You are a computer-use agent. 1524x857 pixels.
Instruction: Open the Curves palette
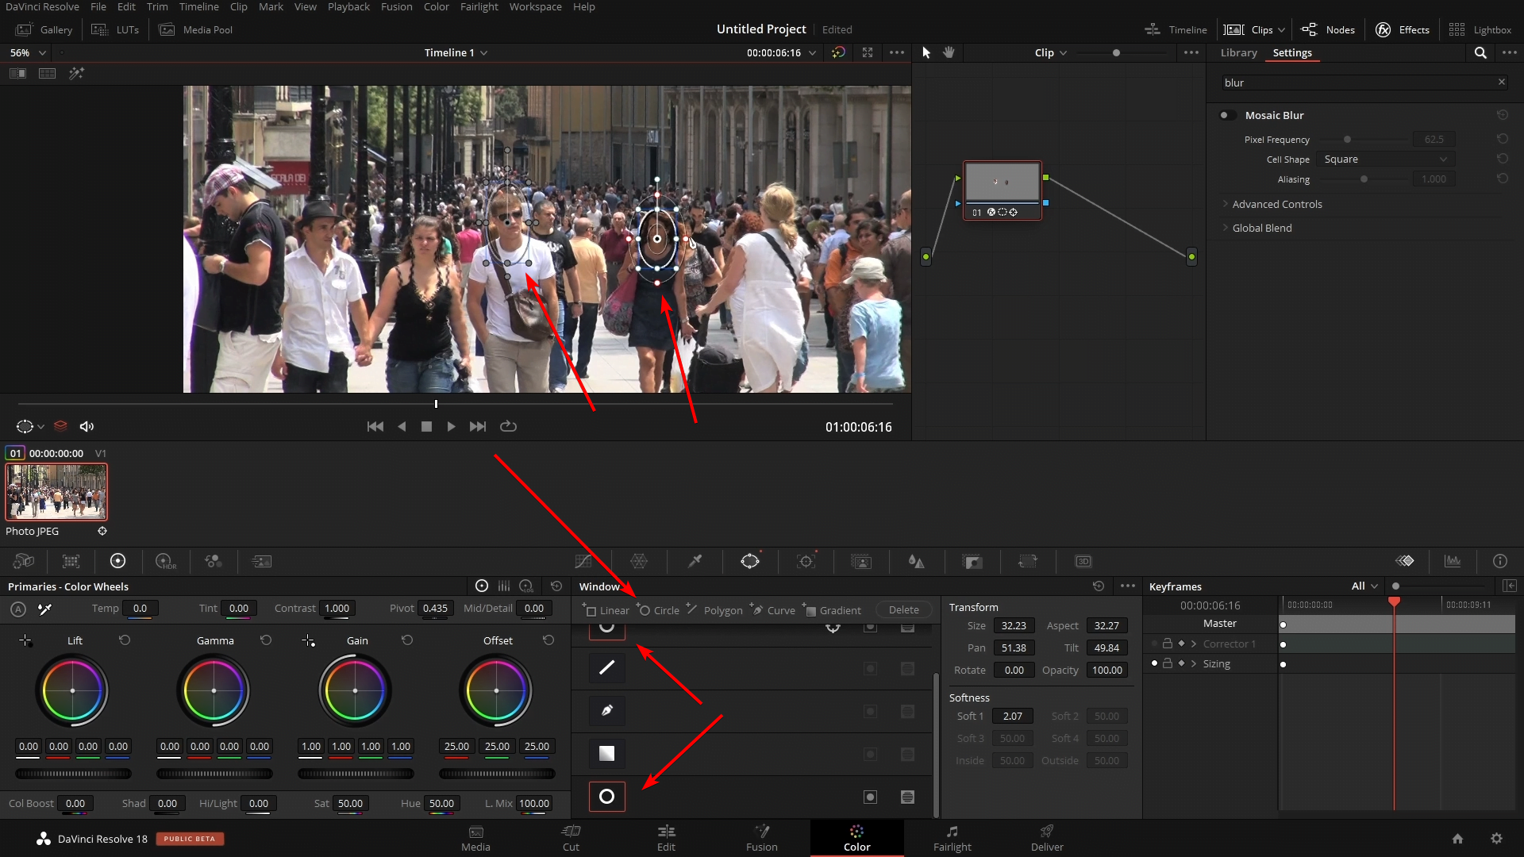tap(585, 561)
